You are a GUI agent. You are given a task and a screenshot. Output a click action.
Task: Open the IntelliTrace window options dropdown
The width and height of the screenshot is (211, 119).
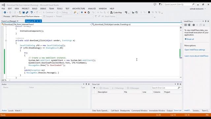pyautogui.click(x=203, y=21)
